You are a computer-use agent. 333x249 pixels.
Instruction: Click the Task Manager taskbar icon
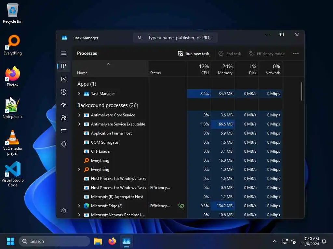[x=127, y=241]
